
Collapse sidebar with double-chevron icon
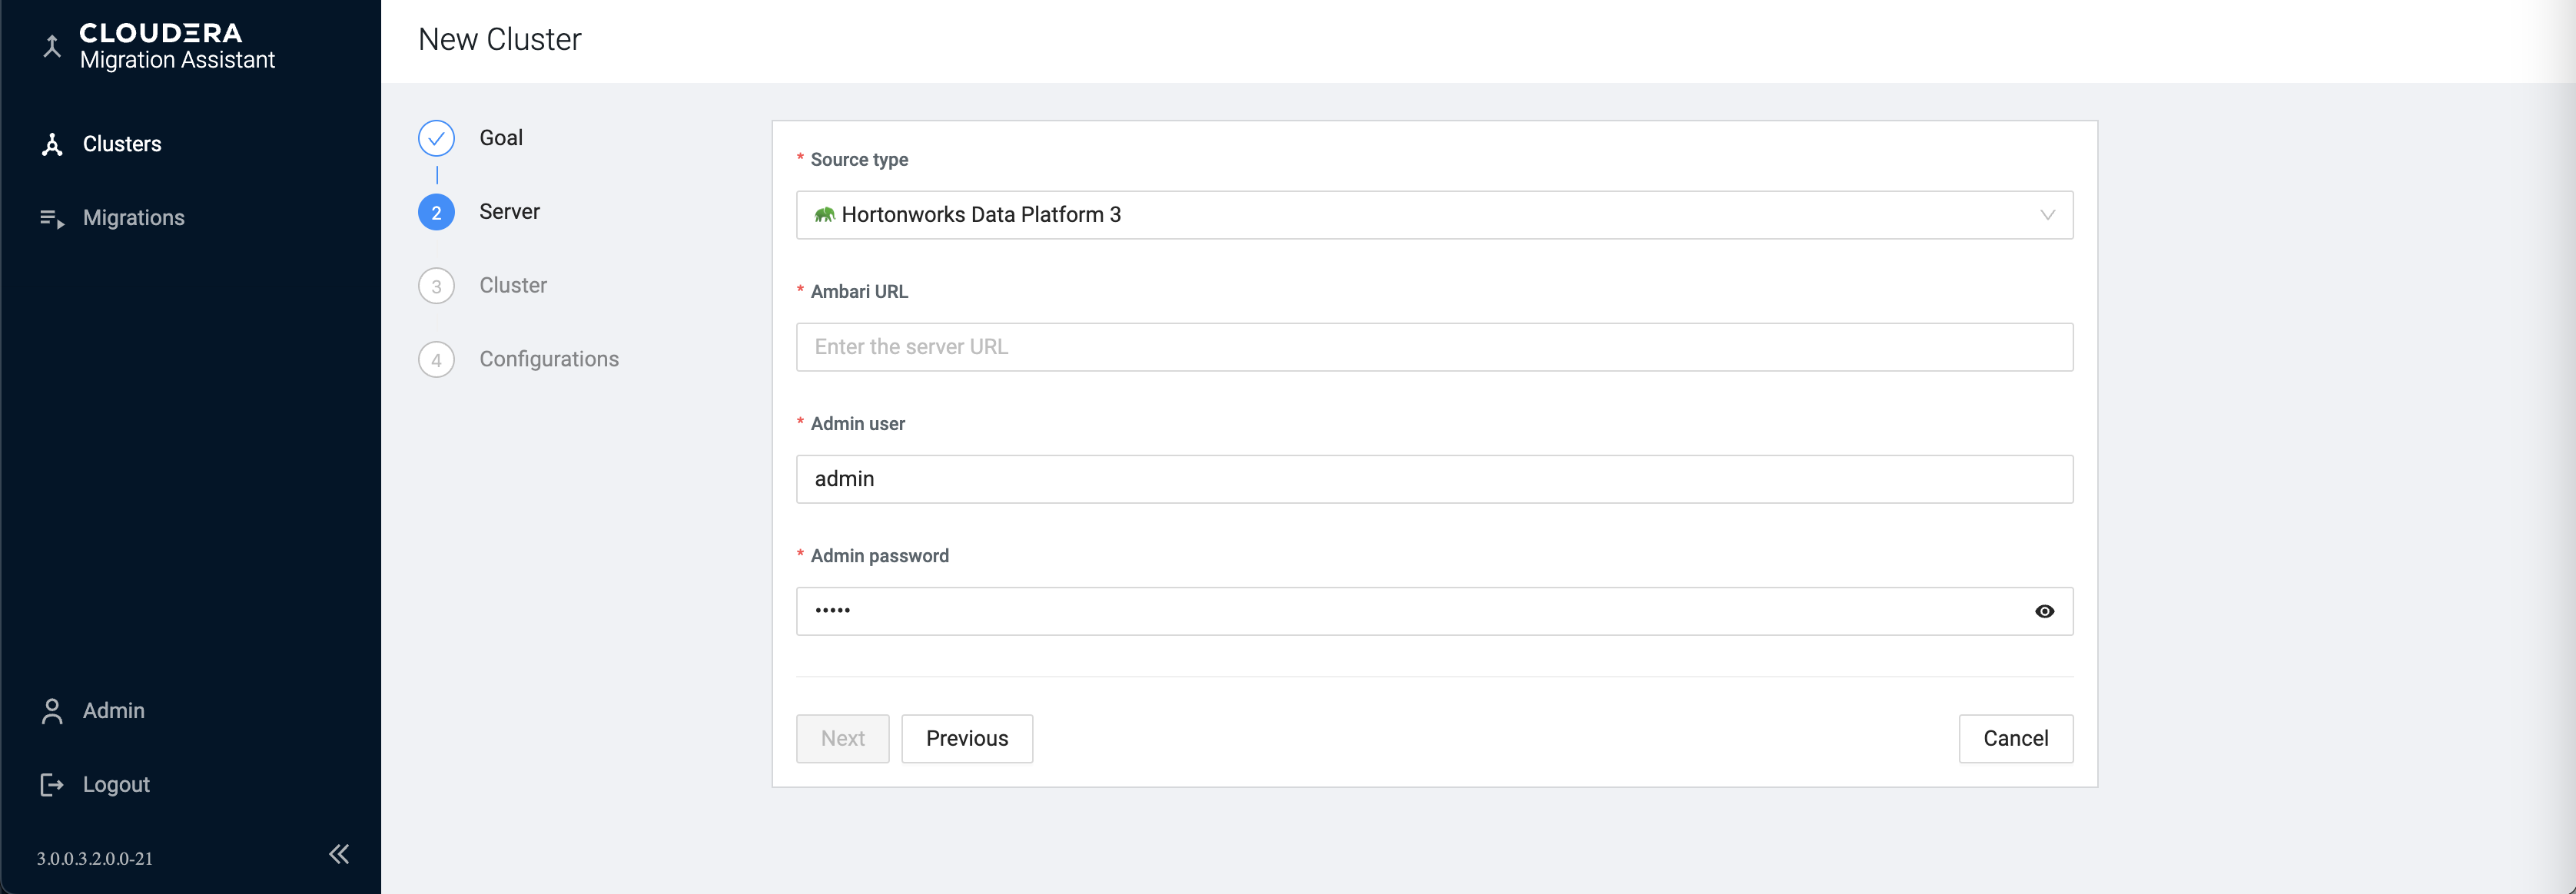click(339, 854)
